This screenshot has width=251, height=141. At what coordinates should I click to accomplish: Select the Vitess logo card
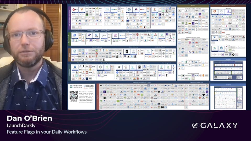point(82,10)
